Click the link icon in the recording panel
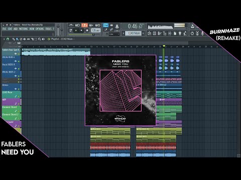The width and height of the screenshot is (241, 180). [111, 29]
